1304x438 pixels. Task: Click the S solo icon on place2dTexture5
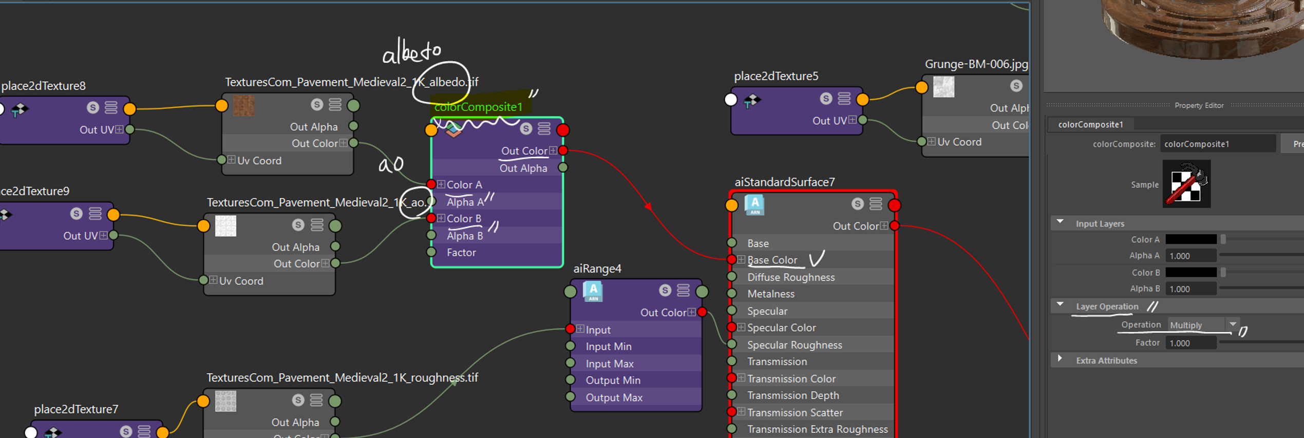(825, 98)
